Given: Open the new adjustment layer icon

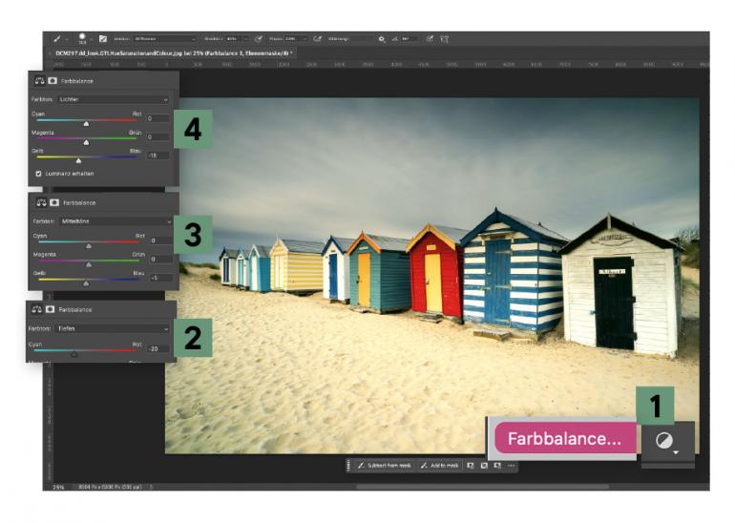Looking at the screenshot, I should [666, 441].
